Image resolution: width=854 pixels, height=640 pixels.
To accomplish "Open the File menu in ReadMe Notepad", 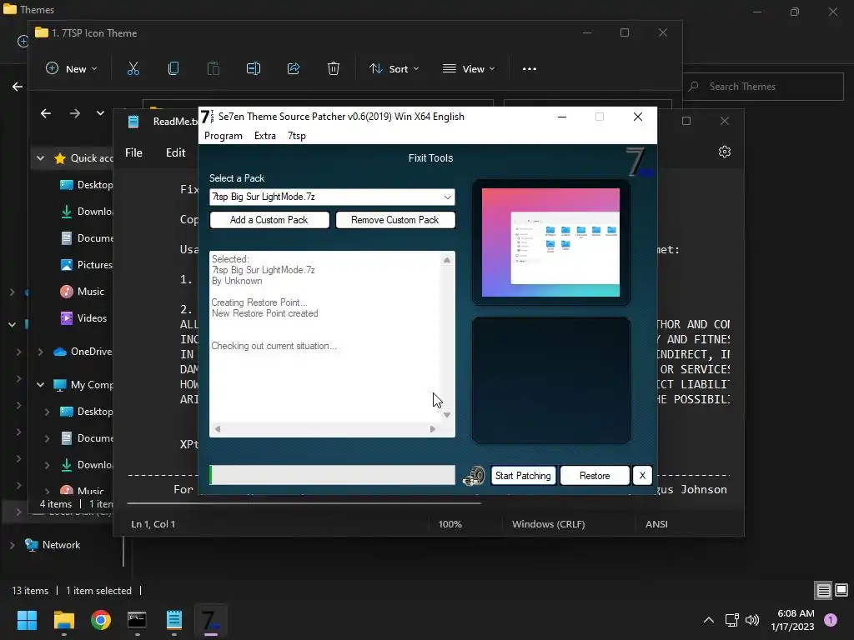I will coord(134,153).
